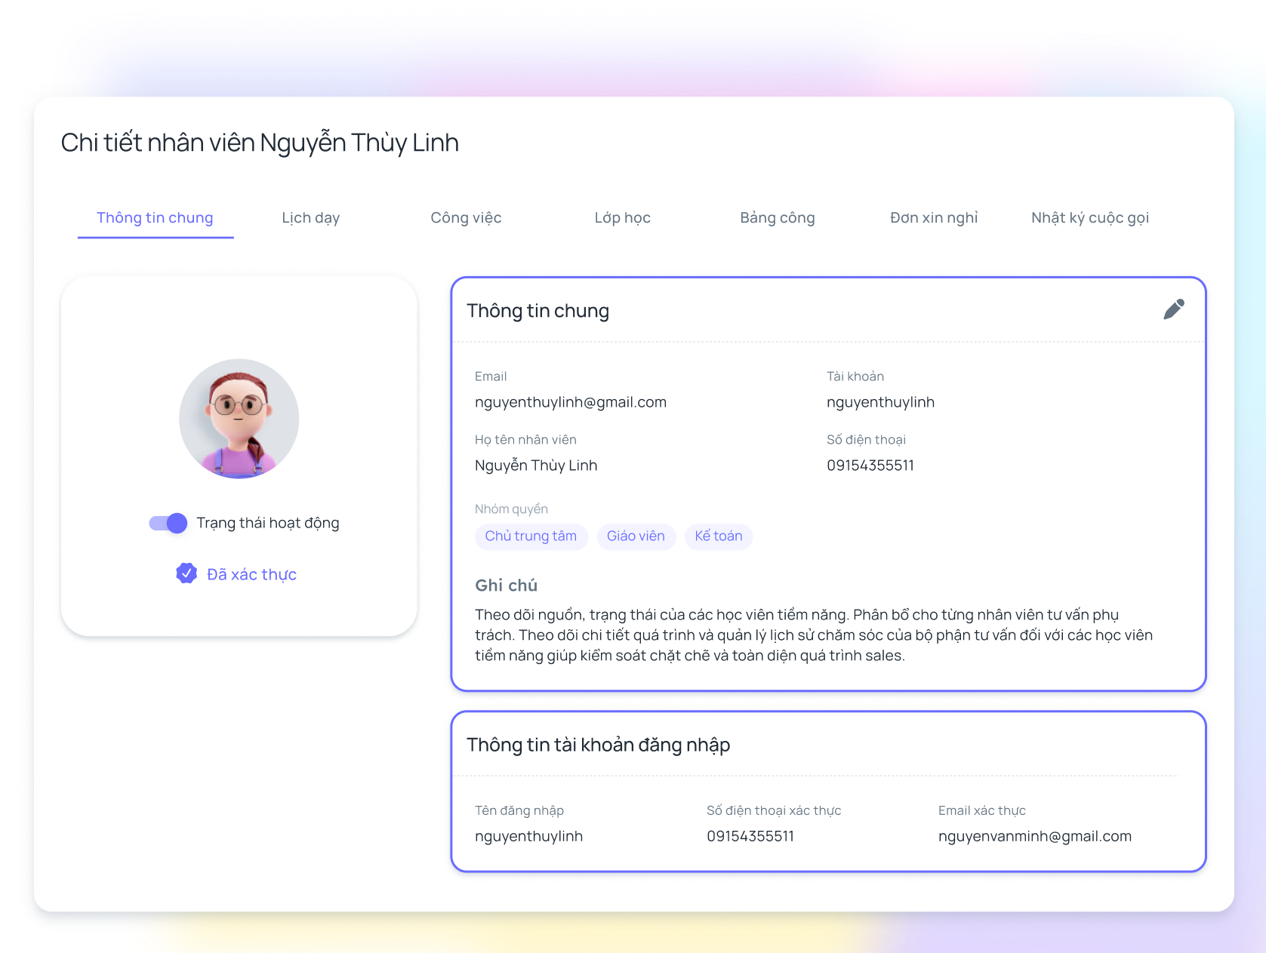Image resolution: width=1266 pixels, height=953 pixels.
Task: Click the Giáo viên role tag
Action: pos(636,536)
